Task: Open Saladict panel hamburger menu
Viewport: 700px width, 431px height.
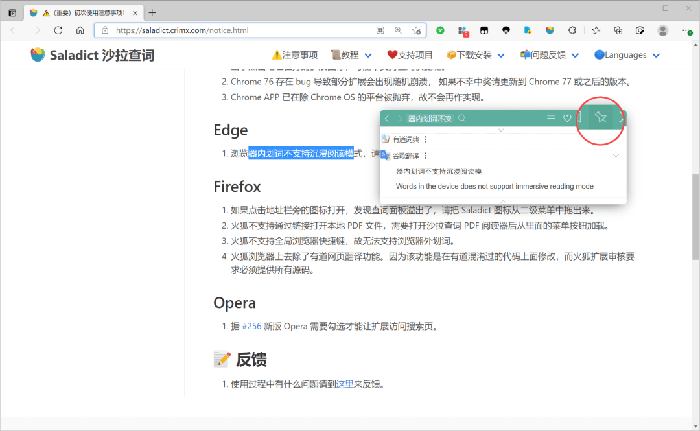Action: [x=551, y=119]
